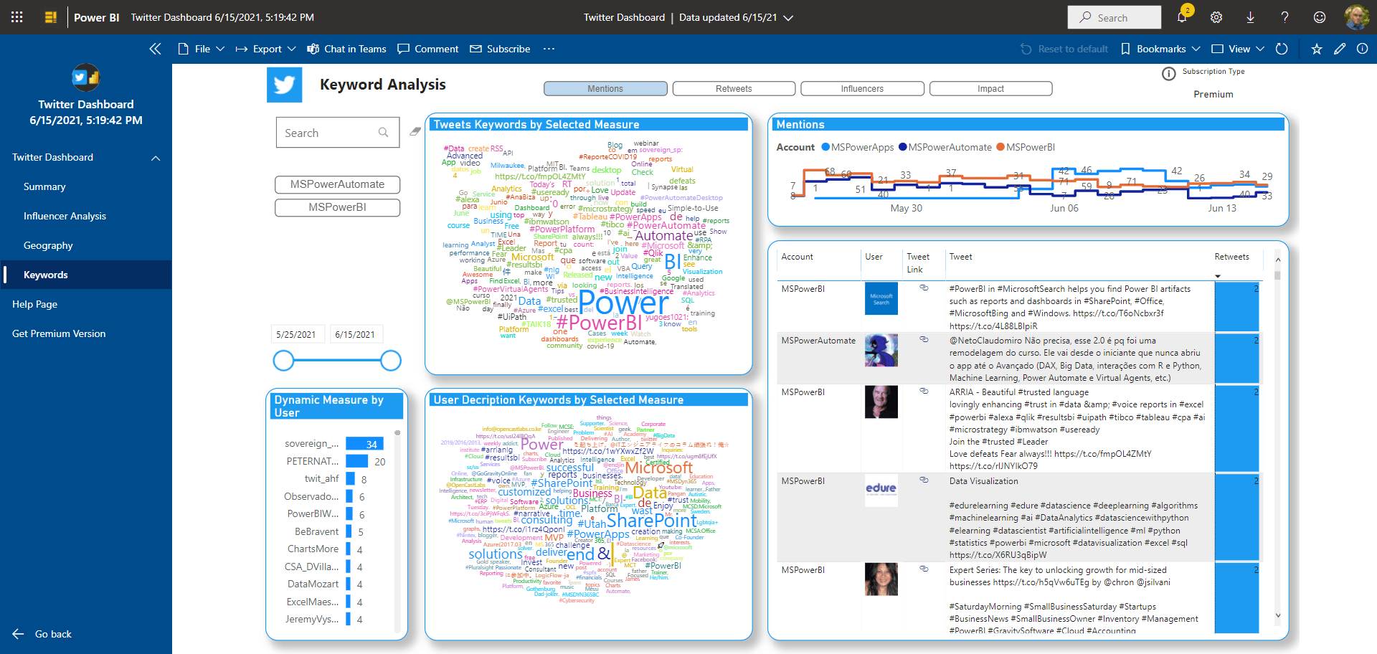Viewport: 1377px width, 654px height.
Task: Click the Download arrow icon
Action: (x=1250, y=17)
